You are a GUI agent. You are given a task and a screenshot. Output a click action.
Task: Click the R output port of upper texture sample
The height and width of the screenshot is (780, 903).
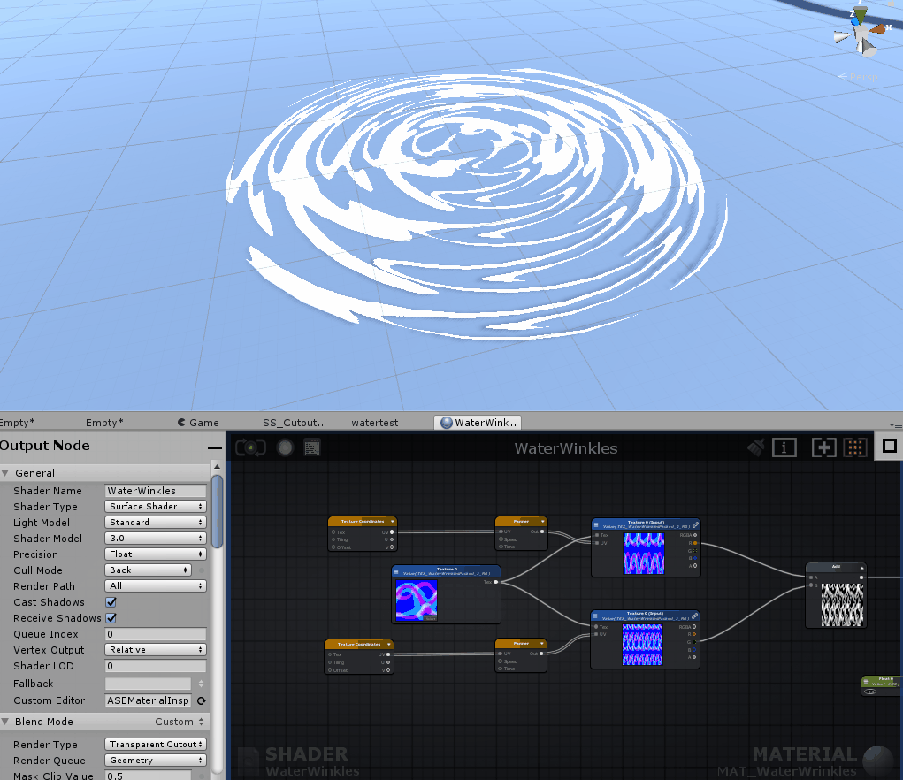point(695,543)
